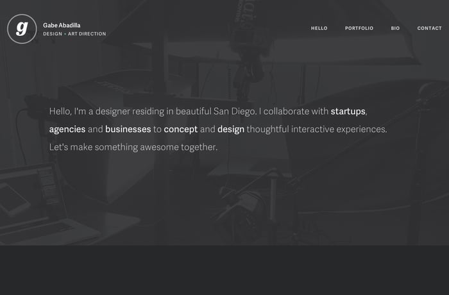Click the bold word 'agencies'
449x295 pixels.
(x=67, y=130)
